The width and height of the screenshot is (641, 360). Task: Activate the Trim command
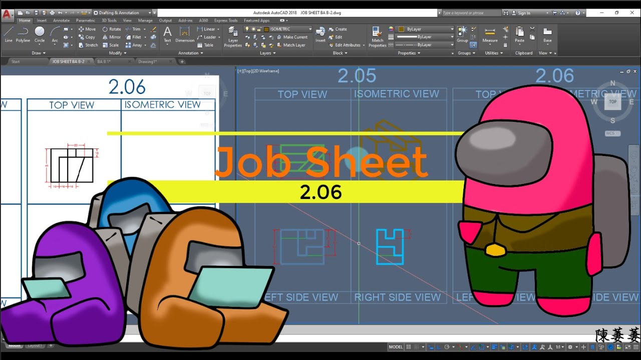point(133,29)
